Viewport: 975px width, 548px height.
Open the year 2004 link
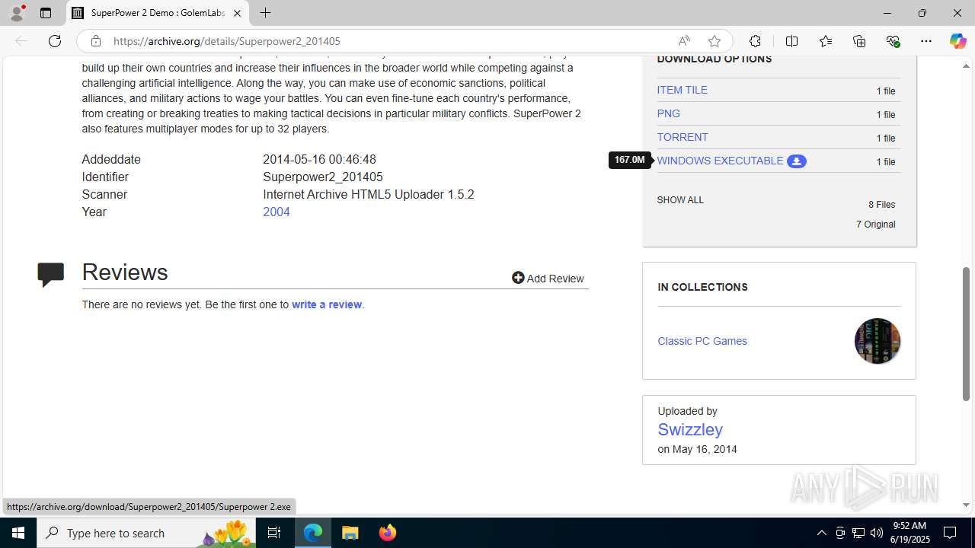[x=277, y=212]
